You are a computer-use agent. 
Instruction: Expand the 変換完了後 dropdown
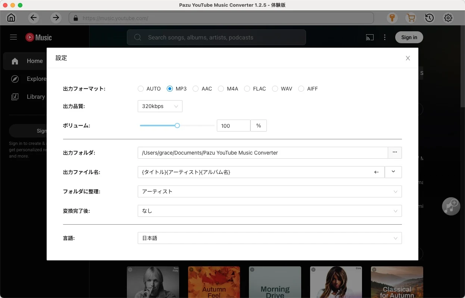point(395,211)
